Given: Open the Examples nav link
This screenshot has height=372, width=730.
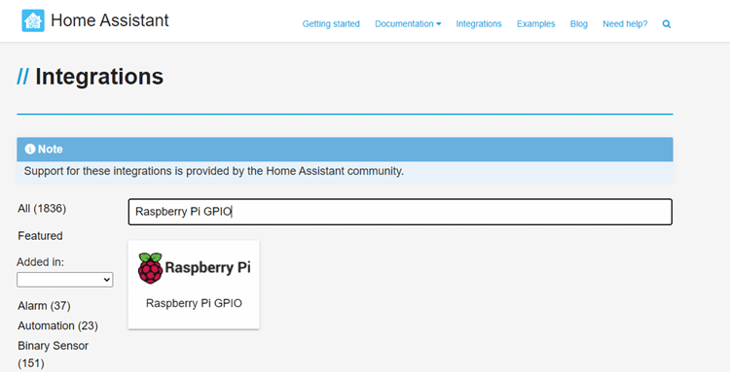Looking at the screenshot, I should (x=536, y=24).
